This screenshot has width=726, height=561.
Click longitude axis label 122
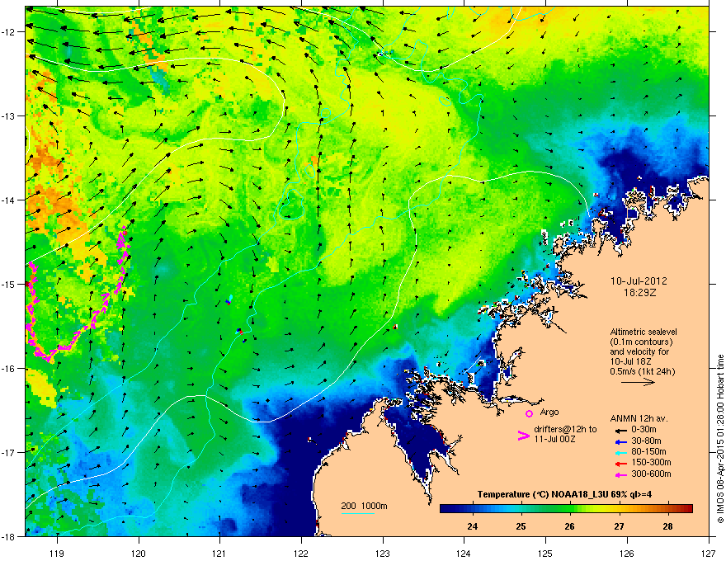click(301, 553)
